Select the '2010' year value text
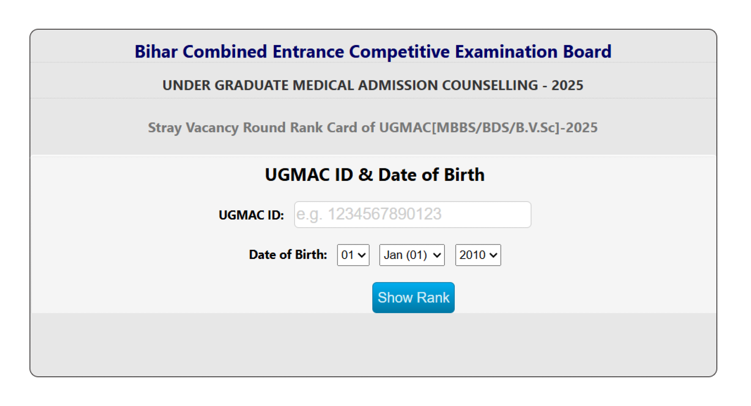751x406 pixels. (x=472, y=255)
